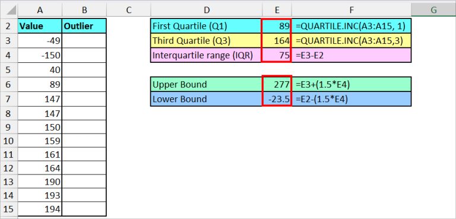
Task: Select row 9 header
Action: (x=9, y=127)
